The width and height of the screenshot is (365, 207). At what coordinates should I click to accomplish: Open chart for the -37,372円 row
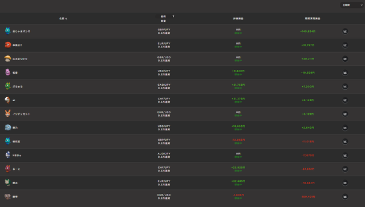345,169
